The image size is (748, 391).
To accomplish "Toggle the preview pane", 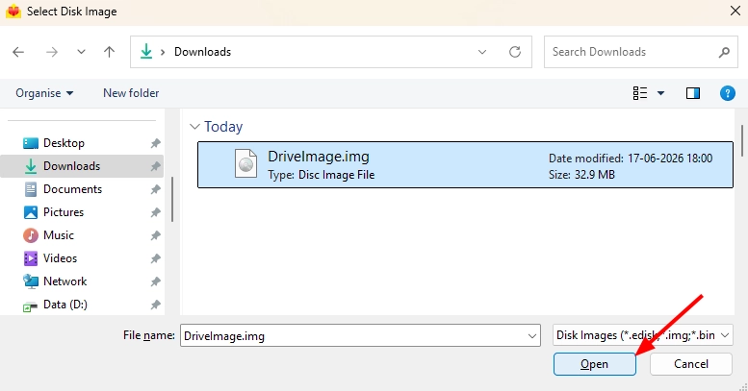I will click(x=693, y=93).
